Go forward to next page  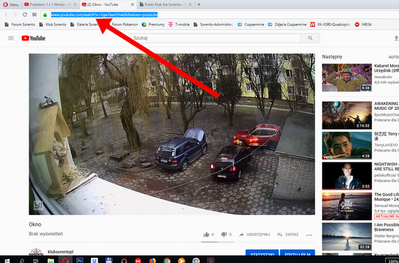(15, 15)
